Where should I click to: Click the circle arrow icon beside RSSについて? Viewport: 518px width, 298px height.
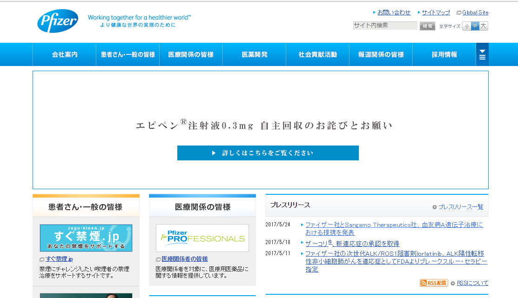coord(453,283)
